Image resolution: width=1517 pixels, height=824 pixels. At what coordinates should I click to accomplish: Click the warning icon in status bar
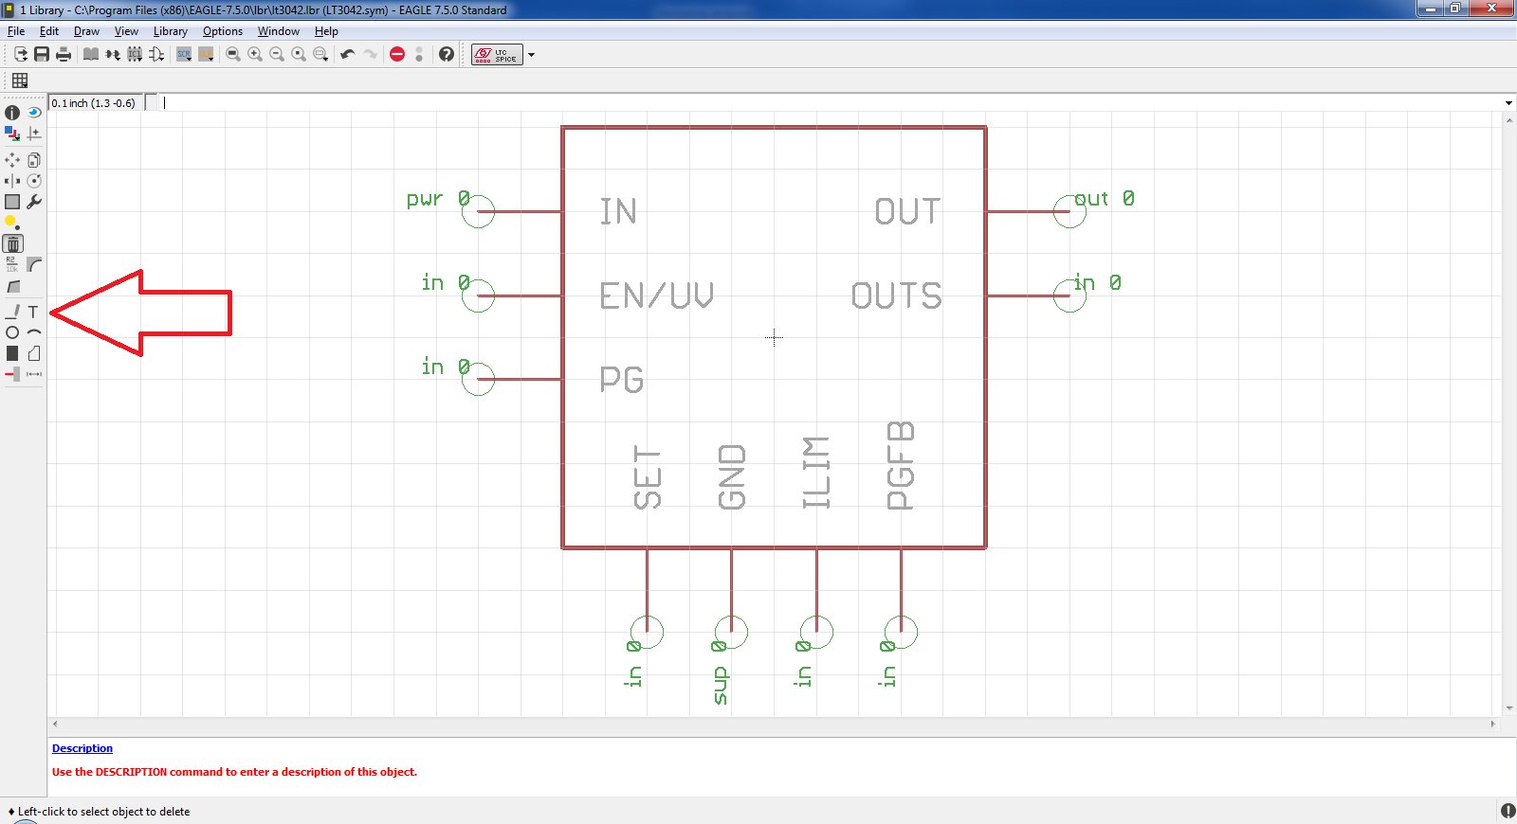pos(1508,811)
